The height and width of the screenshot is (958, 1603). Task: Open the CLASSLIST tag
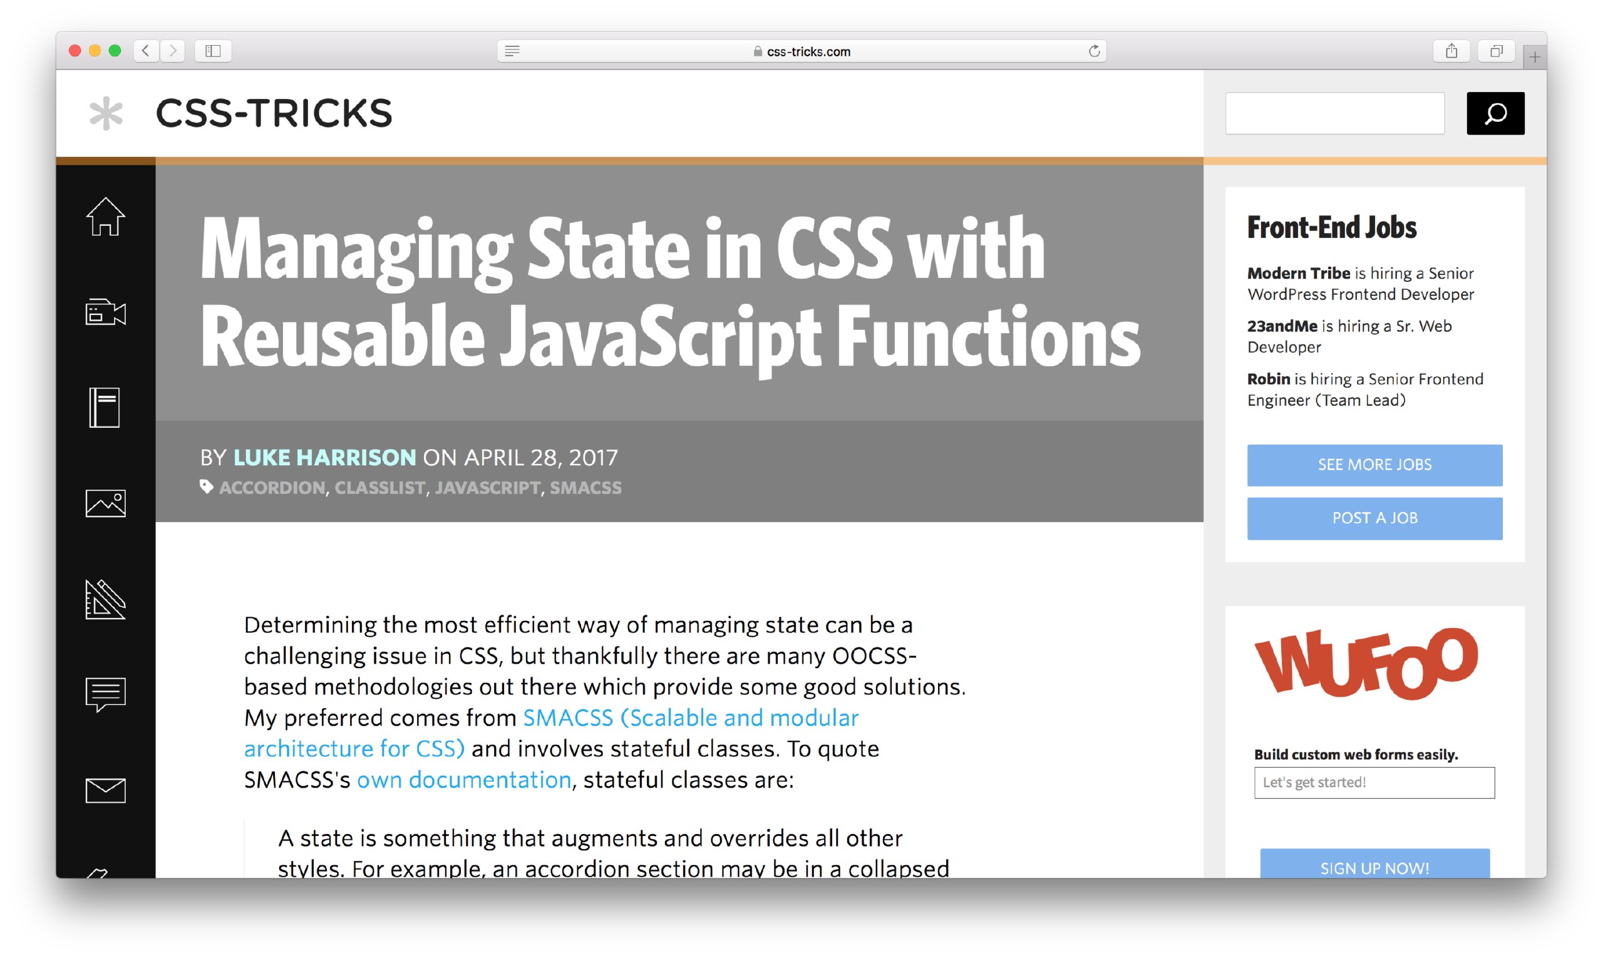(379, 488)
